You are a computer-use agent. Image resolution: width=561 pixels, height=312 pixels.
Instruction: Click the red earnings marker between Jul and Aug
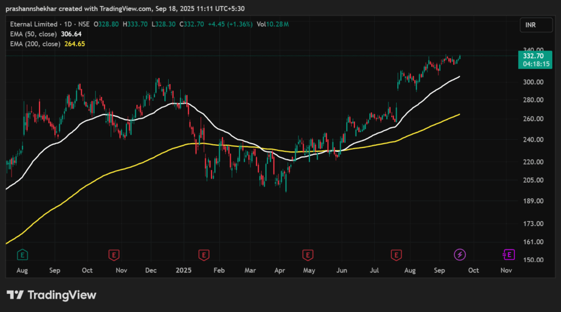pos(396,254)
